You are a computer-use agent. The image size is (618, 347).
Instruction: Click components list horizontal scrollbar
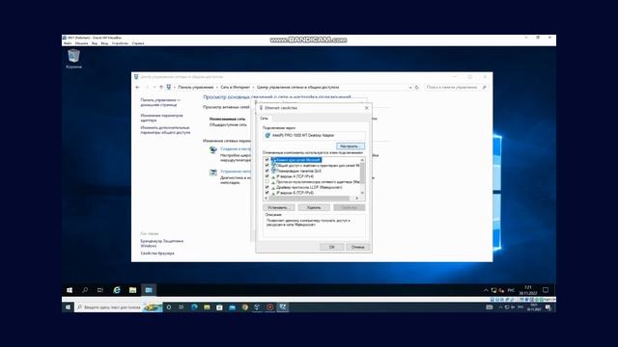tap(311, 198)
